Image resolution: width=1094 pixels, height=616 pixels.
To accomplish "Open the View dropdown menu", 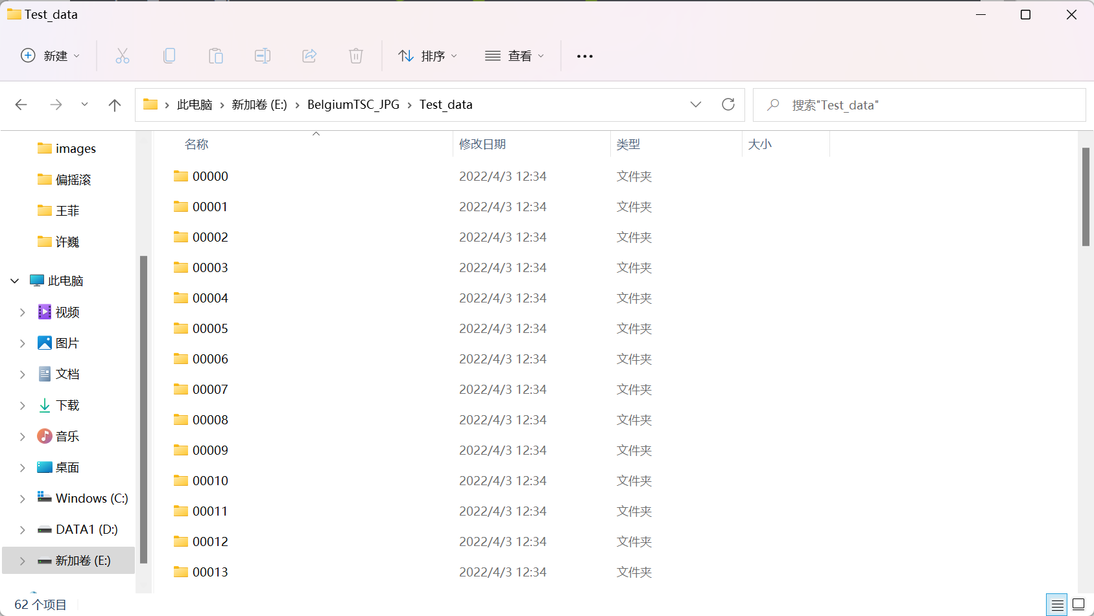I will click(514, 56).
